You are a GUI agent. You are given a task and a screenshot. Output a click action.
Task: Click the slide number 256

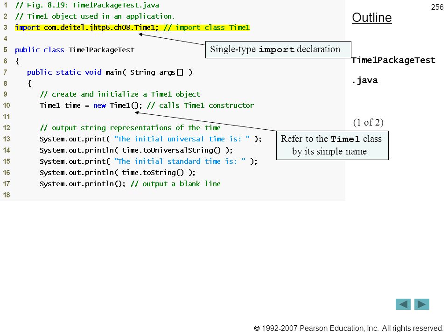click(437, 7)
